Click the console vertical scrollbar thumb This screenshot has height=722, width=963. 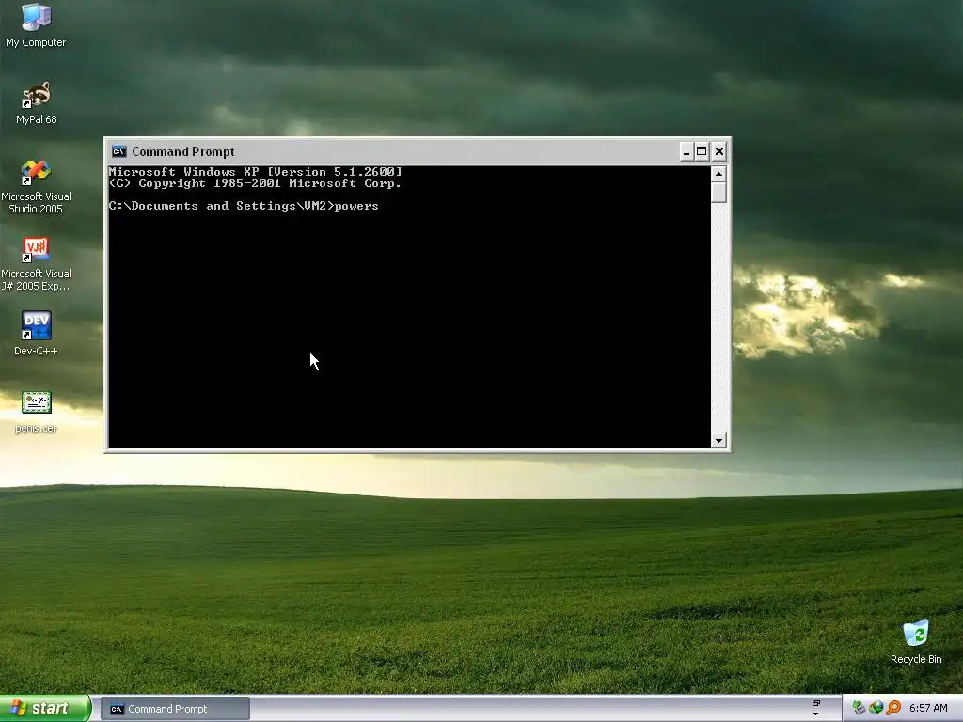coord(718,192)
